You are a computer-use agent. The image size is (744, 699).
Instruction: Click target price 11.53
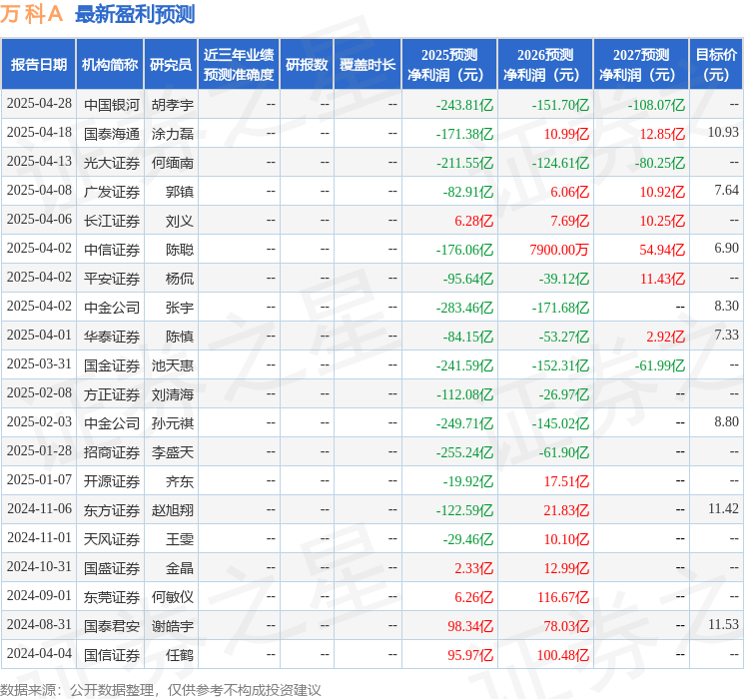tap(723, 624)
